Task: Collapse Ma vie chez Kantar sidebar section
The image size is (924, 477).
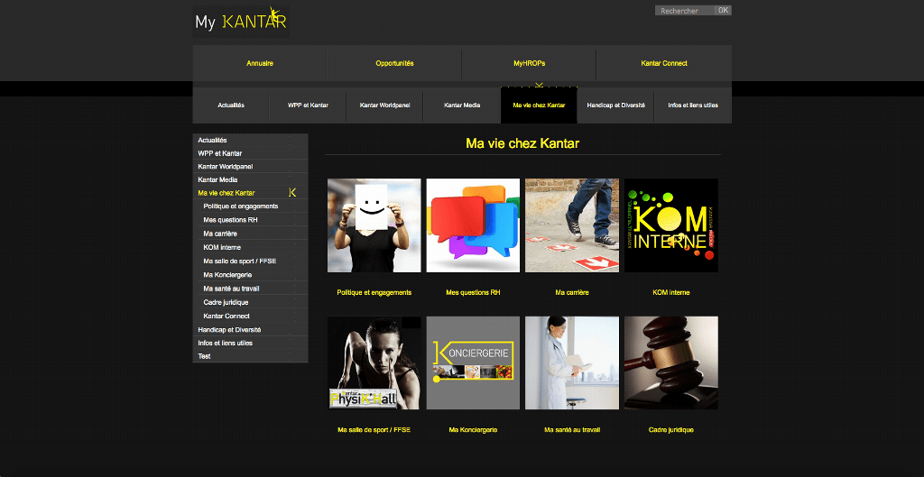Action: pyautogui.click(x=251, y=193)
